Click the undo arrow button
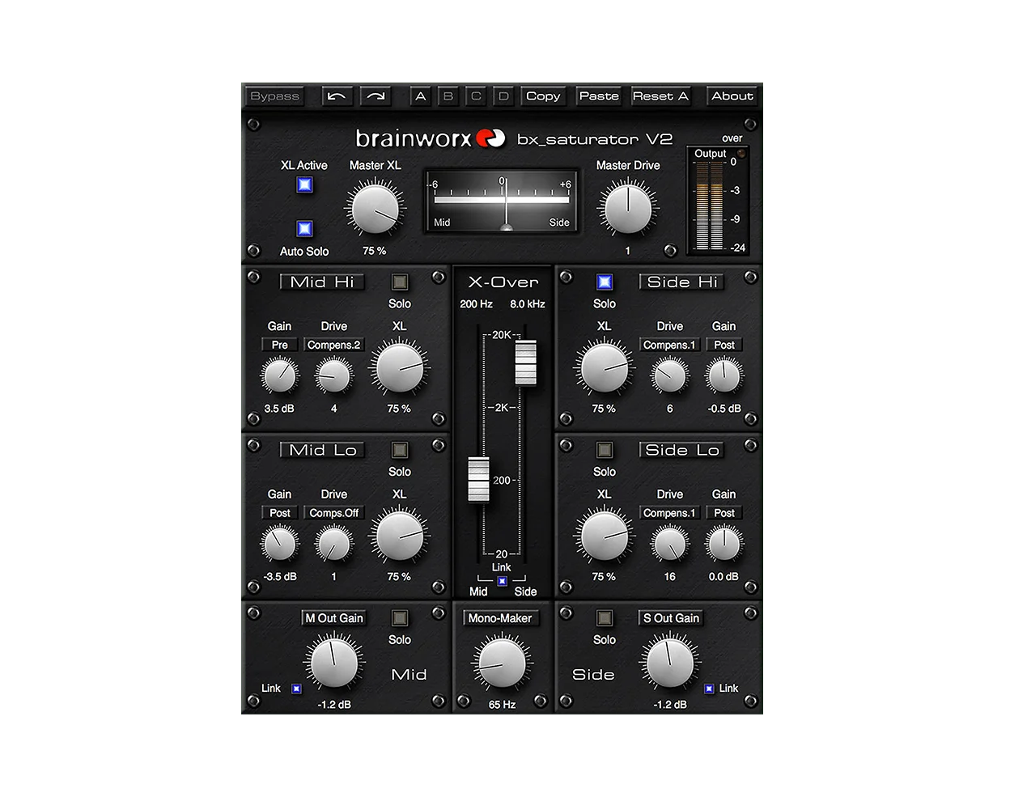The image size is (1010, 793). pos(337,96)
